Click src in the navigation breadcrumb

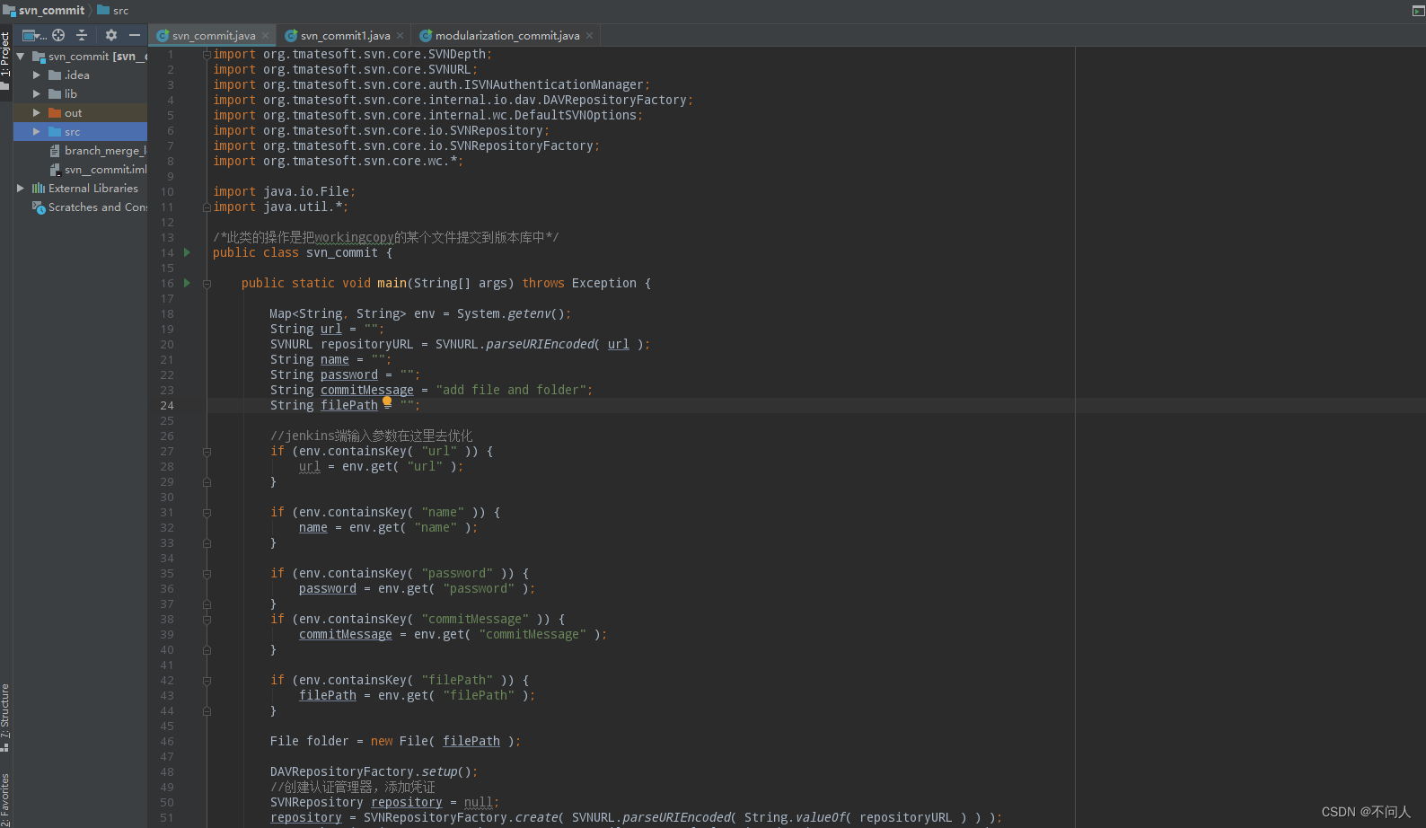120,11
